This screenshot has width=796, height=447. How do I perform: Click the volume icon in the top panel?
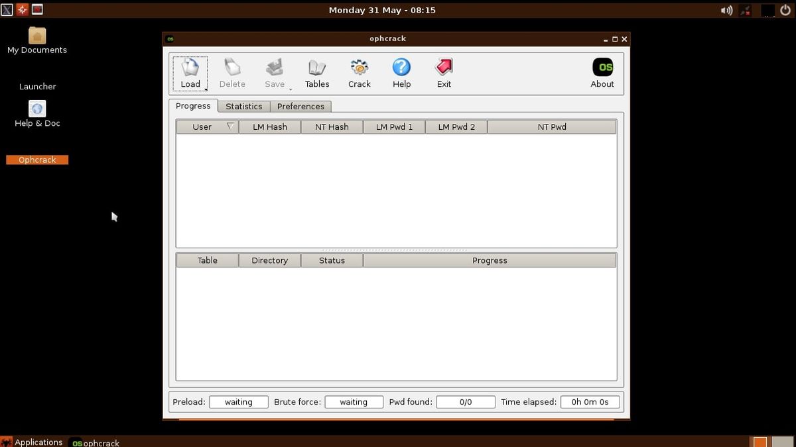(726, 10)
